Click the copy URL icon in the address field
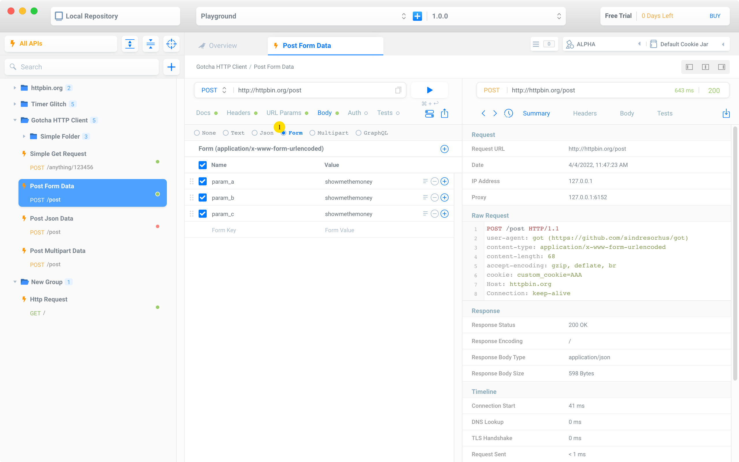This screenshot has height=462, width=739. coord(398,90)
